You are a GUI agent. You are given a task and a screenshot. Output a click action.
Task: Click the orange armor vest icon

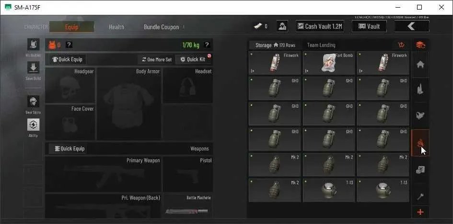click(x=51, y=45)
